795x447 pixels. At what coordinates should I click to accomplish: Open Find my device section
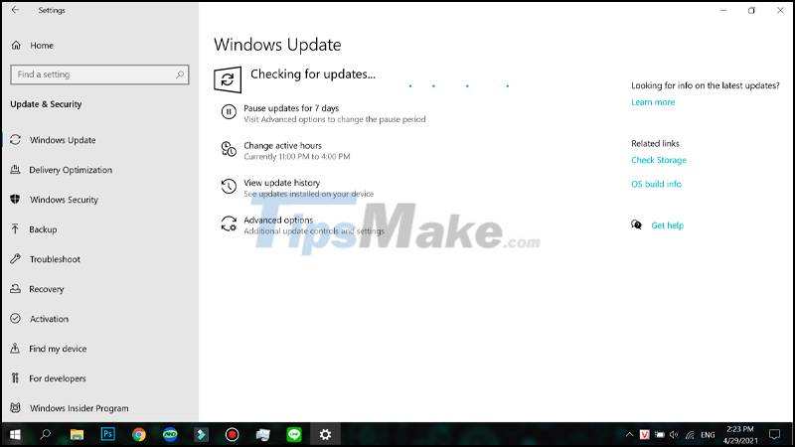click(58, 349)
